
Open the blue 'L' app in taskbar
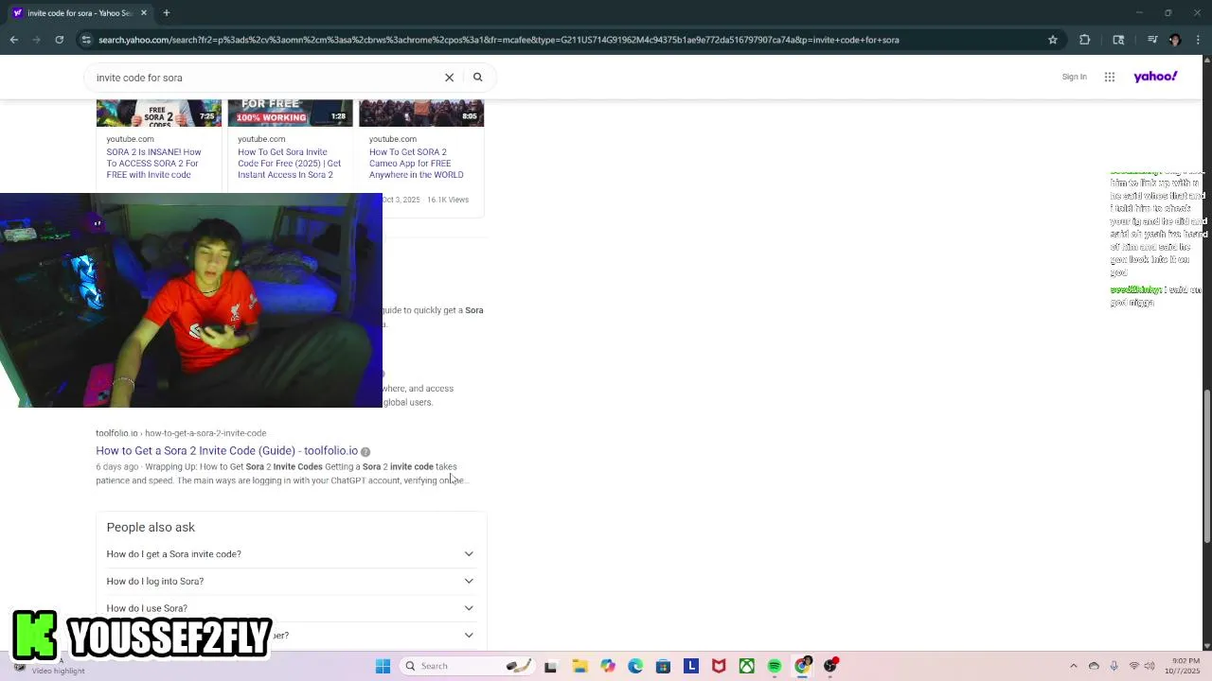[691, 666]
